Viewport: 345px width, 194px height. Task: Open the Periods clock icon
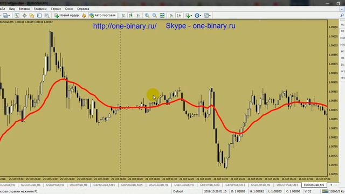coord(197,16)
